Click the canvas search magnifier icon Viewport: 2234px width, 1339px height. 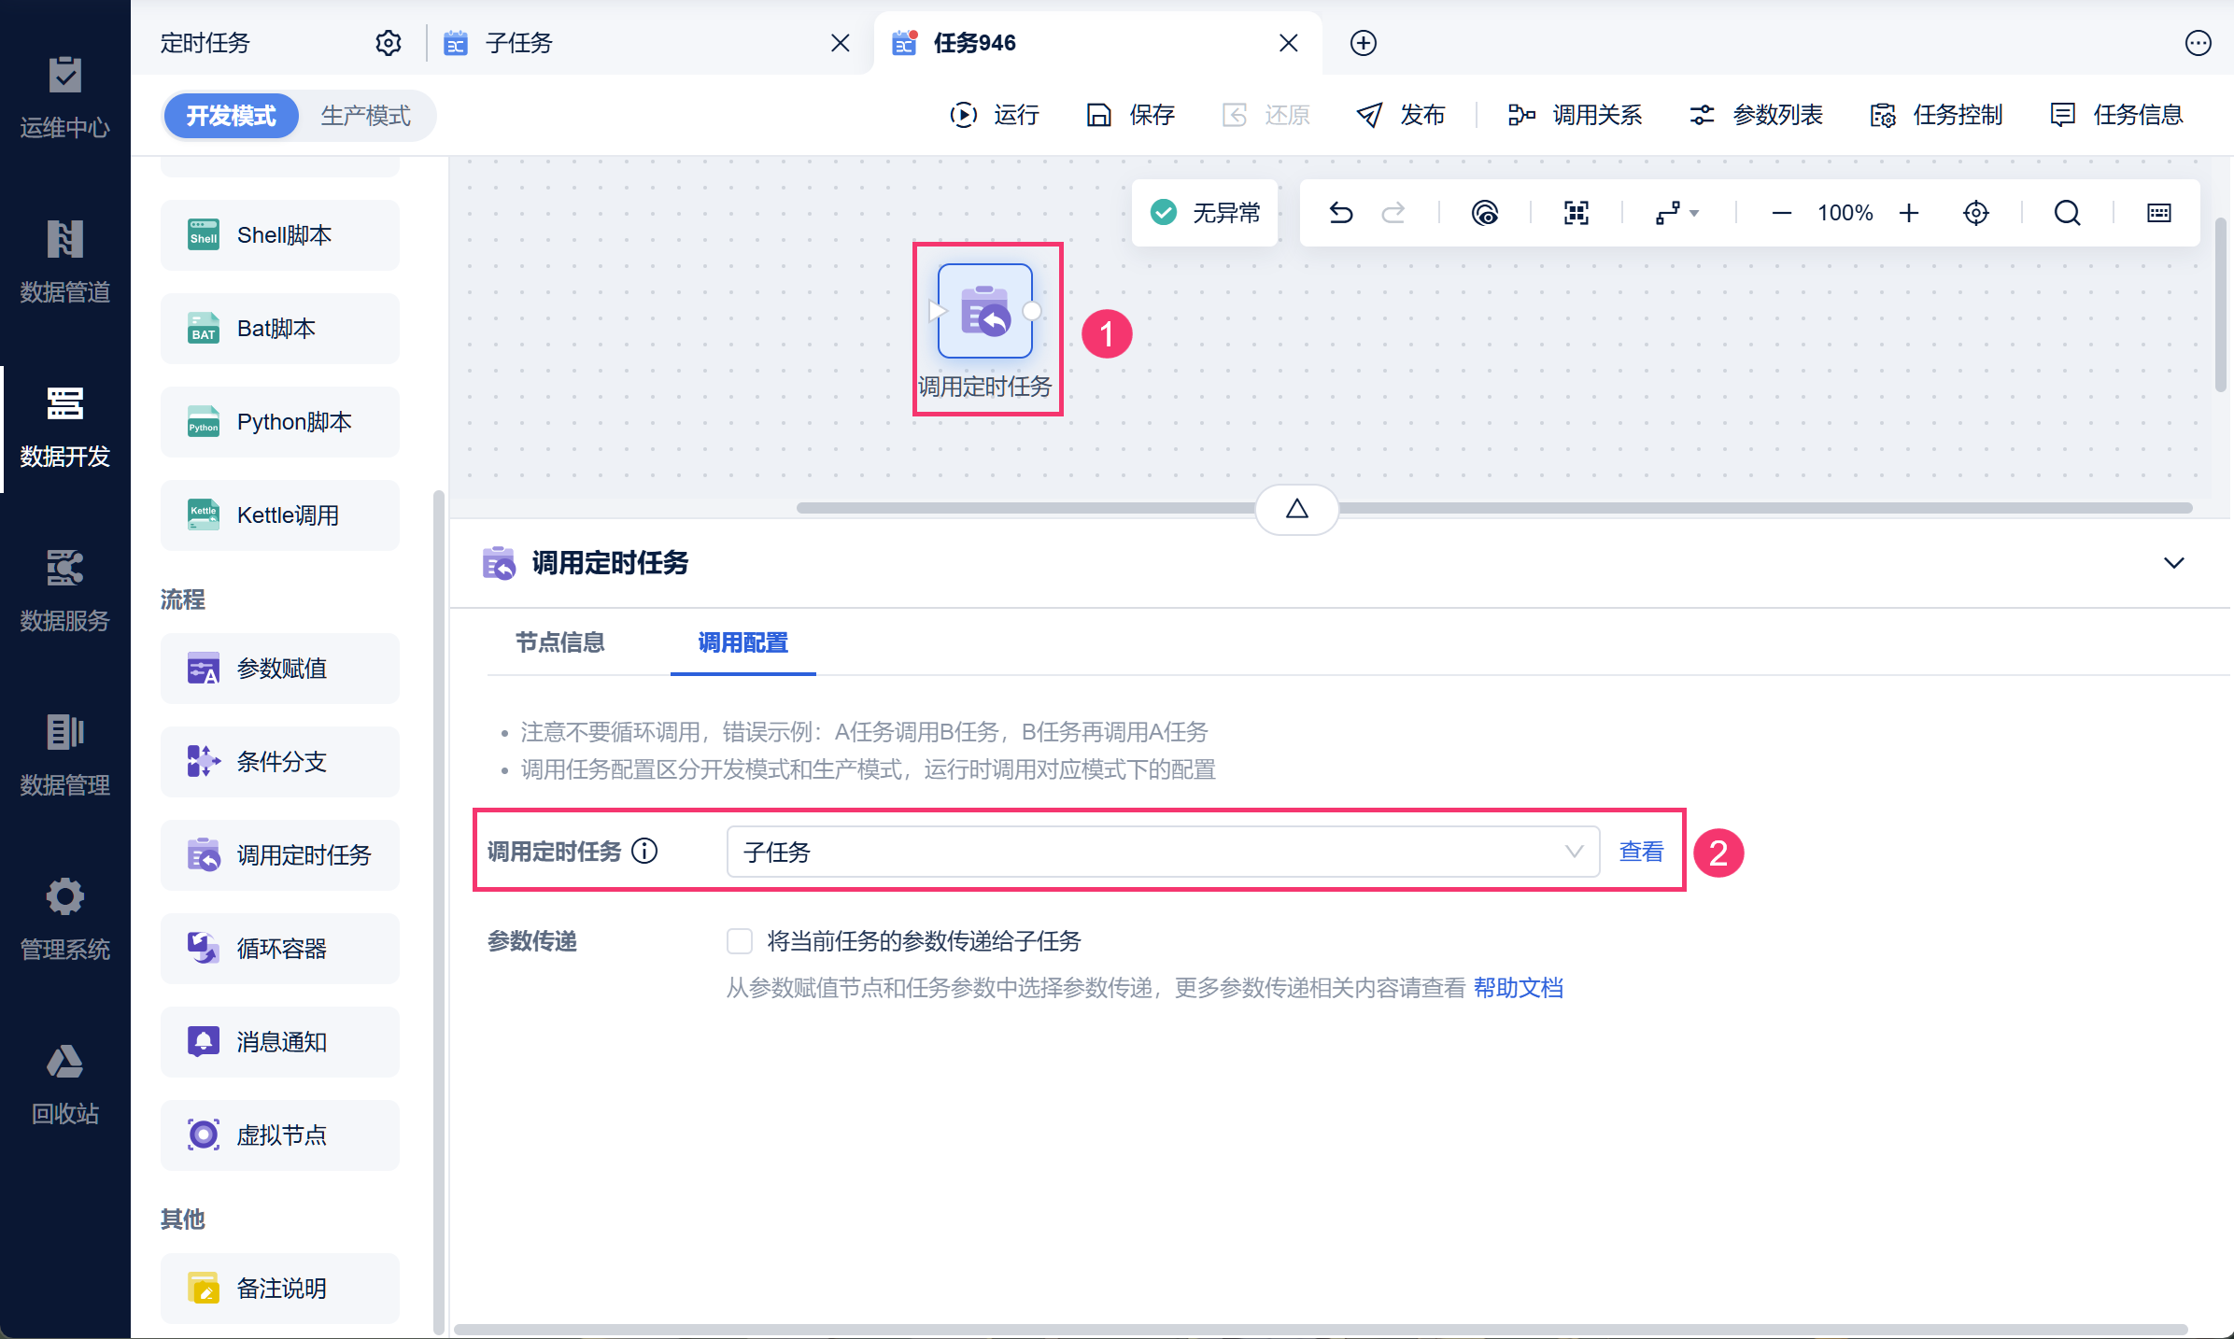pos(2067,213)
